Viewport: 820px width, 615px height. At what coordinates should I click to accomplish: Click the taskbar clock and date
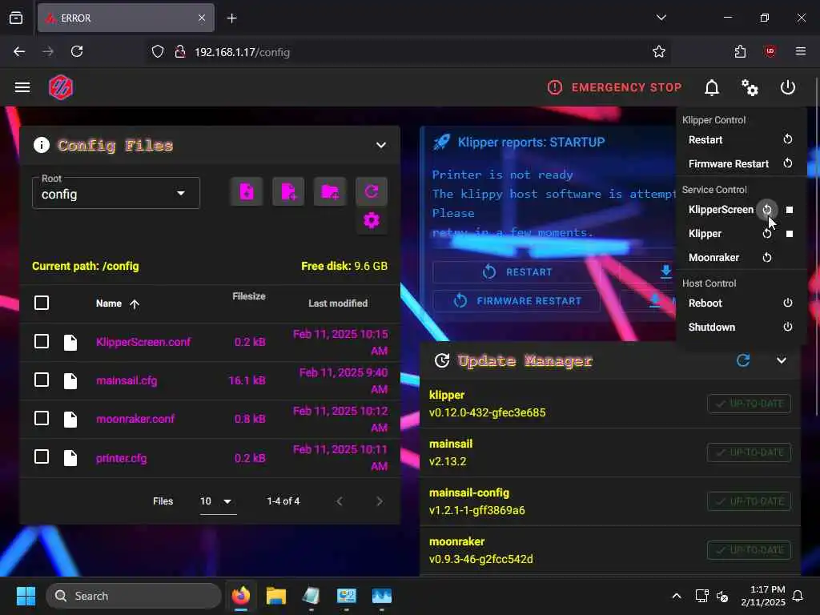click(763, 596)
